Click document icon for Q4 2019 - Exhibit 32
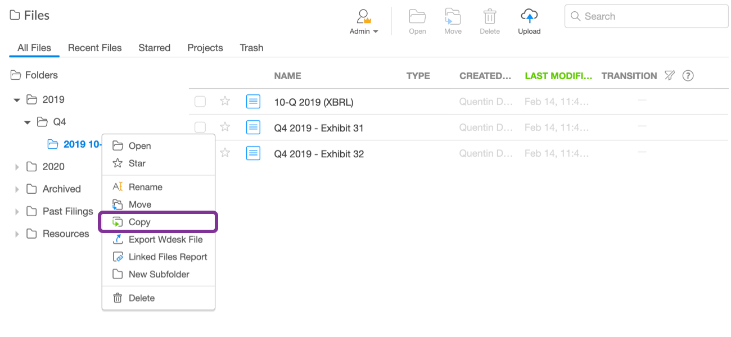The height and width of the screenshot is (337, 731). [253, 153]
